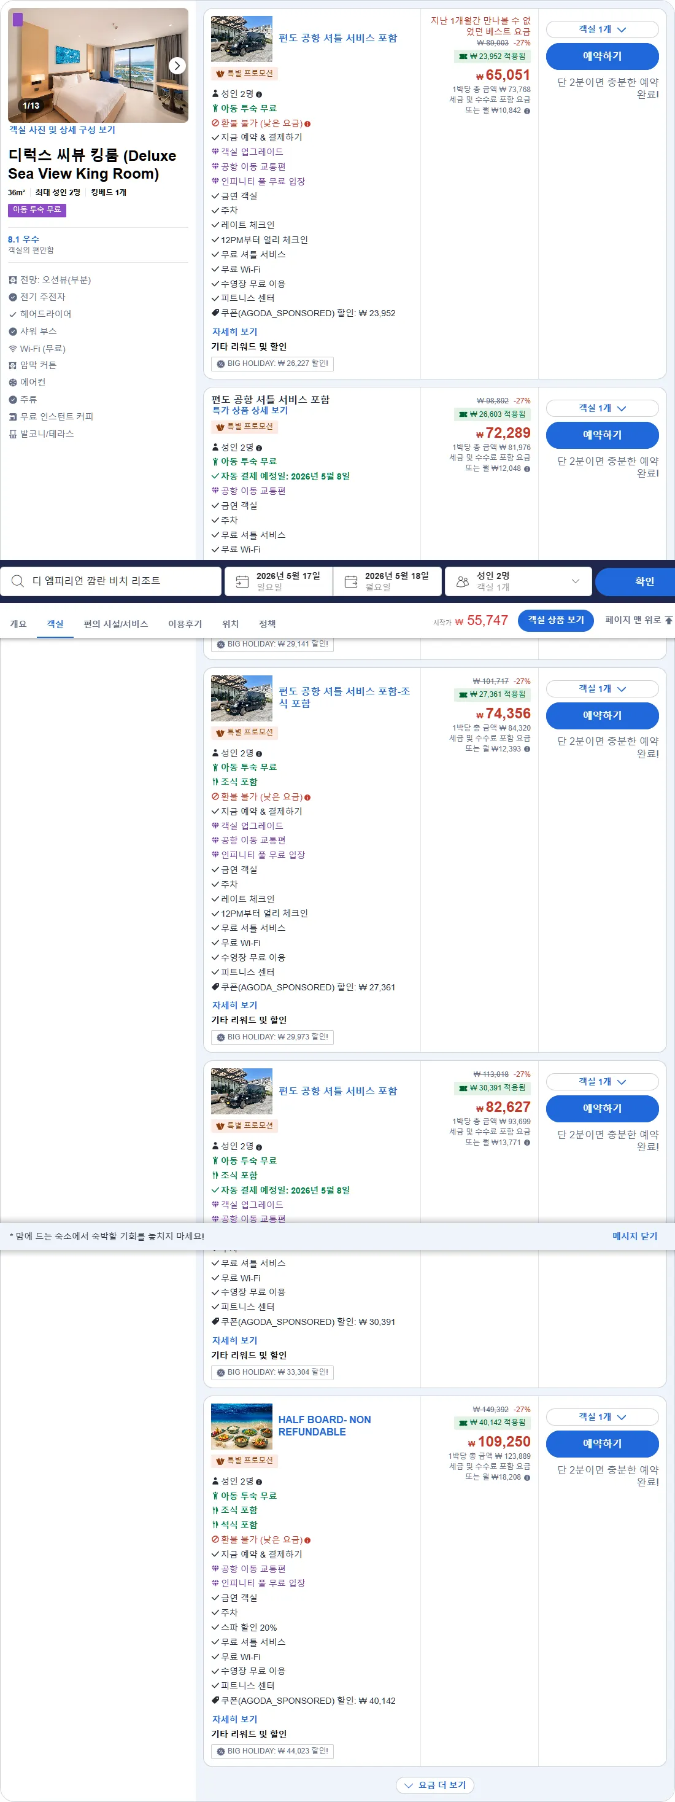Click 8.1 우수 room comfort rating

point(24,239)
